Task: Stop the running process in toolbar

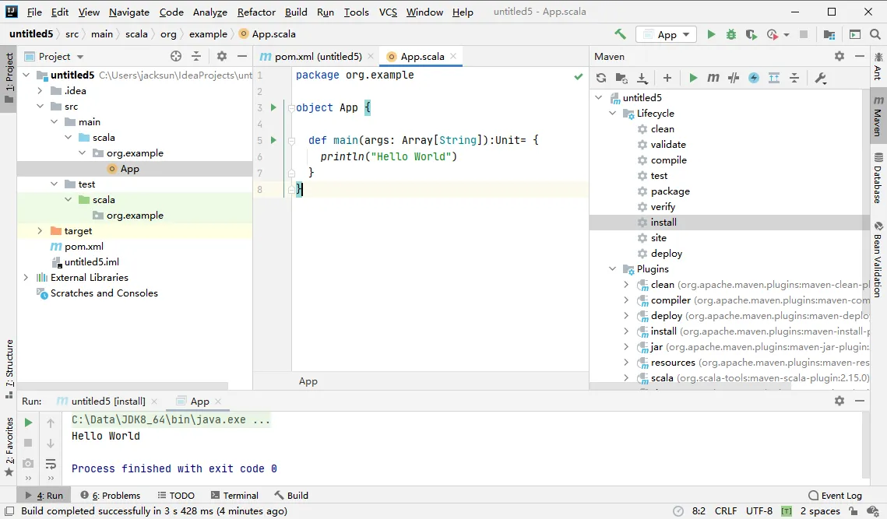Action: 803,34
